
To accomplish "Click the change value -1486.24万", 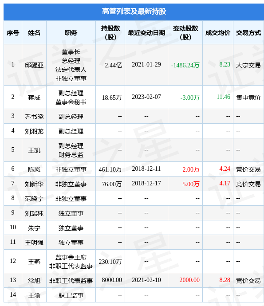I will pos(185,65).
